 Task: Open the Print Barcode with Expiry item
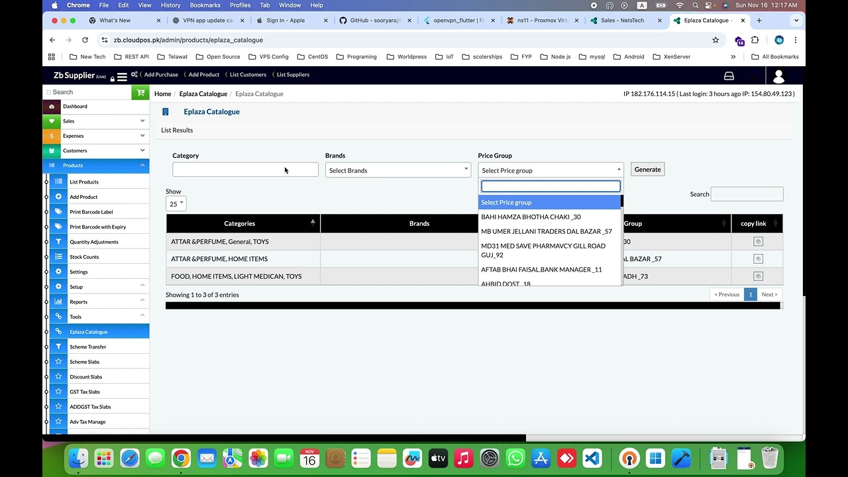pyautogui.click(x=99, y=227)
